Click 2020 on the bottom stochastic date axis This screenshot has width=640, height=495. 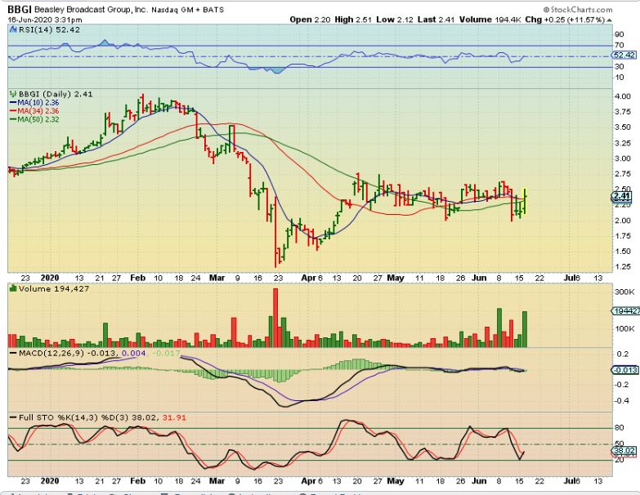pos(50,481)
